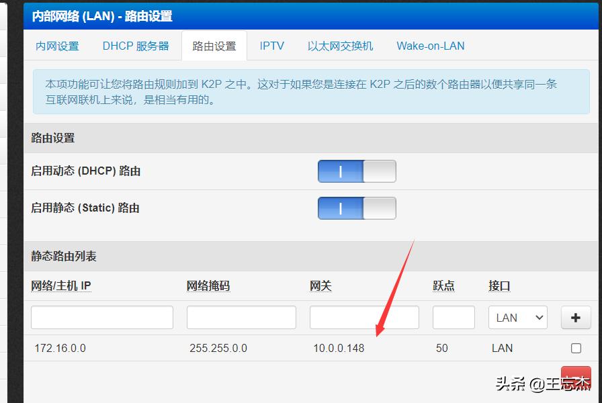Switch to the Wake-on-LAN tab
The height and width of the screenshot is (403, 602).
click(430, 46)
